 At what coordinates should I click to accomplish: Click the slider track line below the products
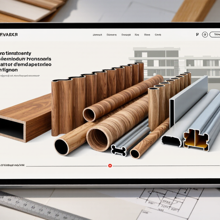(123, 166)
